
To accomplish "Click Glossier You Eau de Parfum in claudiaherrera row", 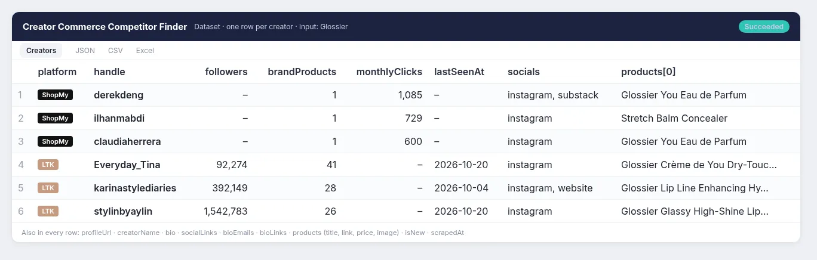I will coord(684,141).
